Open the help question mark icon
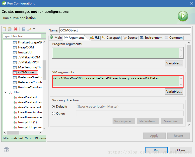Screen dimensions: 195x157 click(6, 150)
